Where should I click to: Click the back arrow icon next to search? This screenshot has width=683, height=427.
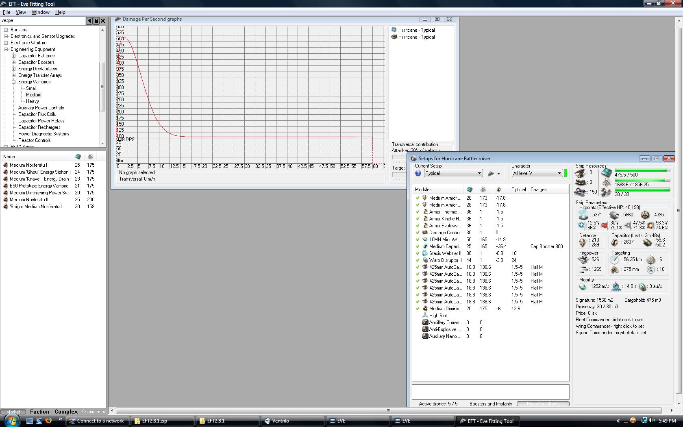click(x=89, y=21)
